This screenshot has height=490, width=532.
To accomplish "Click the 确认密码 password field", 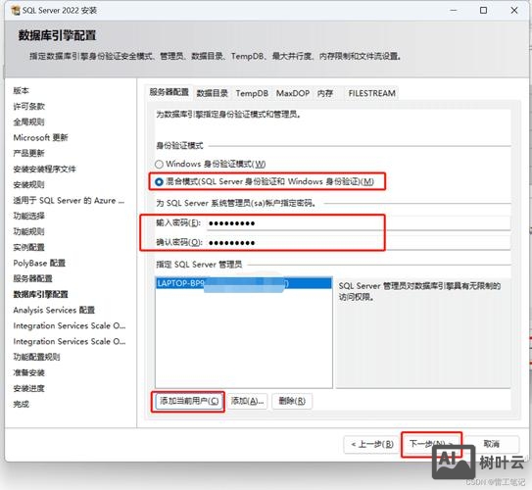I will pos(359,243).
